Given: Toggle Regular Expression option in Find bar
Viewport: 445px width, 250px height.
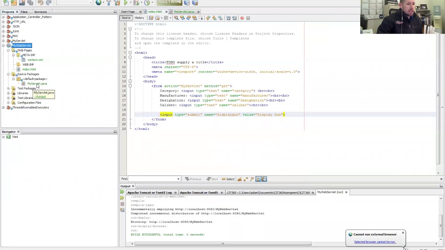Looking at the screenshot, I should tap(252, 179).
